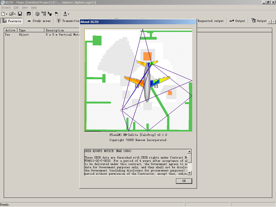Click the up arrow of the SBIR notice scrollbar
The width and height of the screenshot is (276, 207).
pyautogui.click(x=189, y=151)
